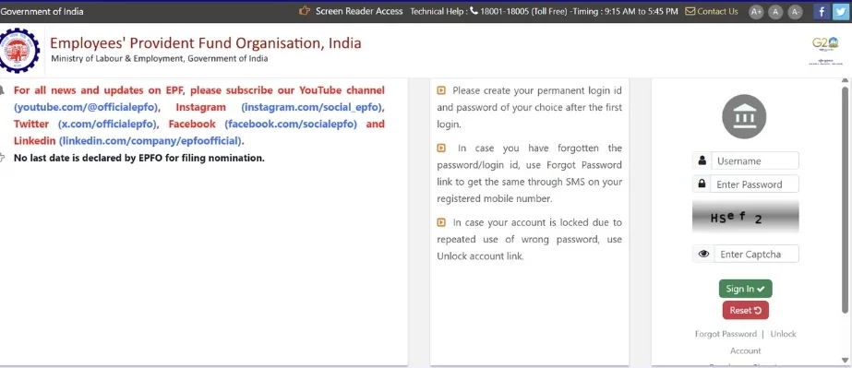This screenshot has height=368, width=852.
Task: Click the bullet icon before 'Please create'
Action: click(x=441, y=90)
